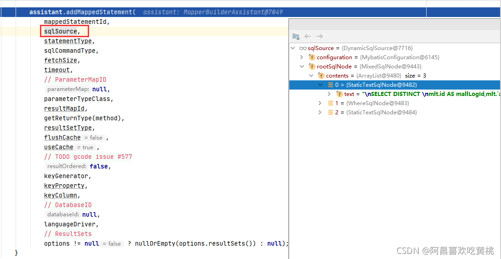Viewport: 501px width, 259px height.
Task: Collapse element 0 StaticTextSqlNode@9482
Action: tap(320, 85)
